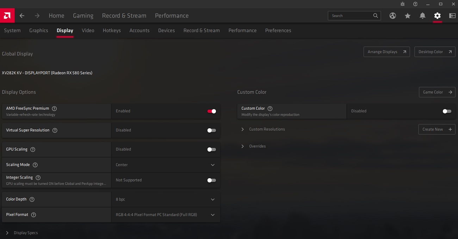Click the Global Display heading
This screenshot has width=458, height=239.
tap(17, 54)
